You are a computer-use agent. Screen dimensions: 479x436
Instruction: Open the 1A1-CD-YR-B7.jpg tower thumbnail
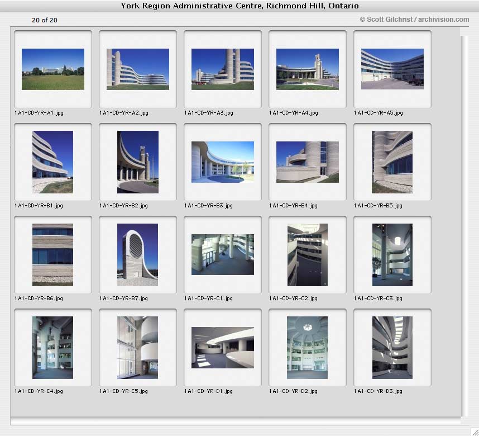coord(138,255)
